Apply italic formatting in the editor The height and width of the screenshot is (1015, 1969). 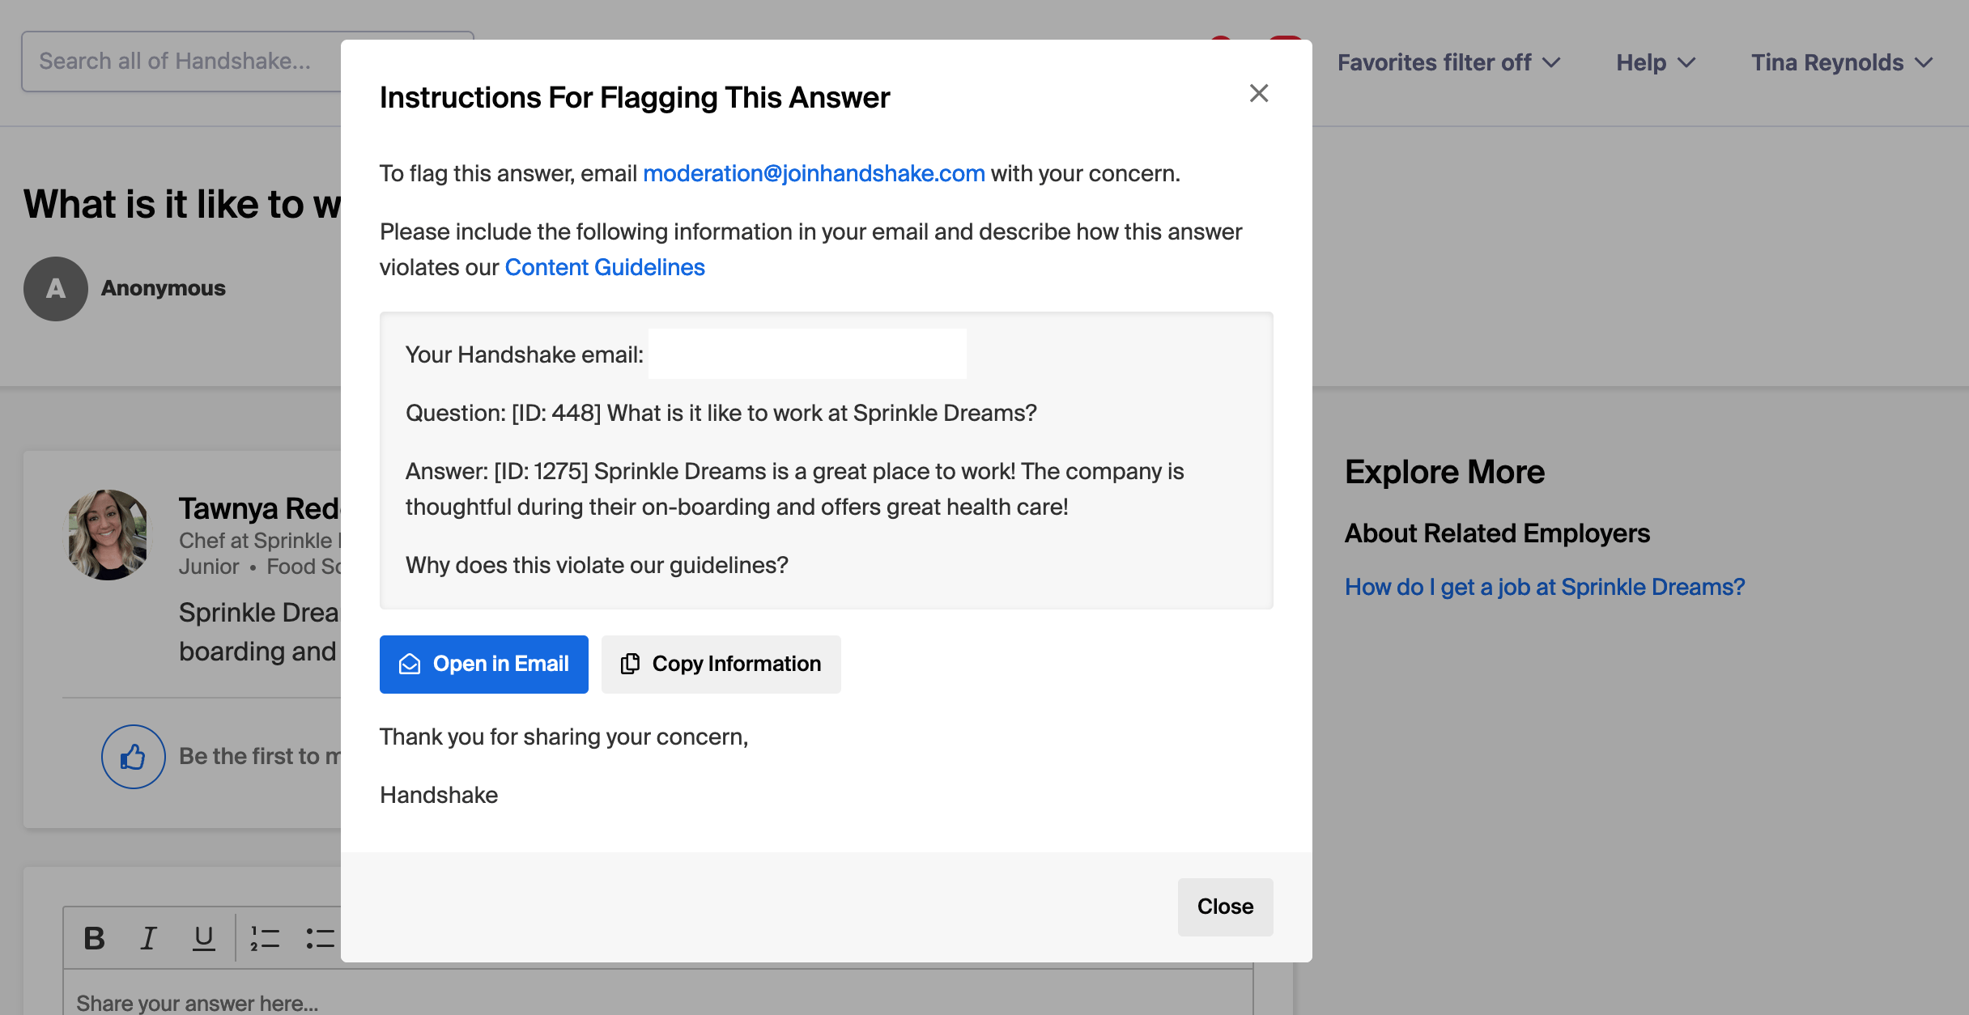pyautogui.click(x=148, y=937)
